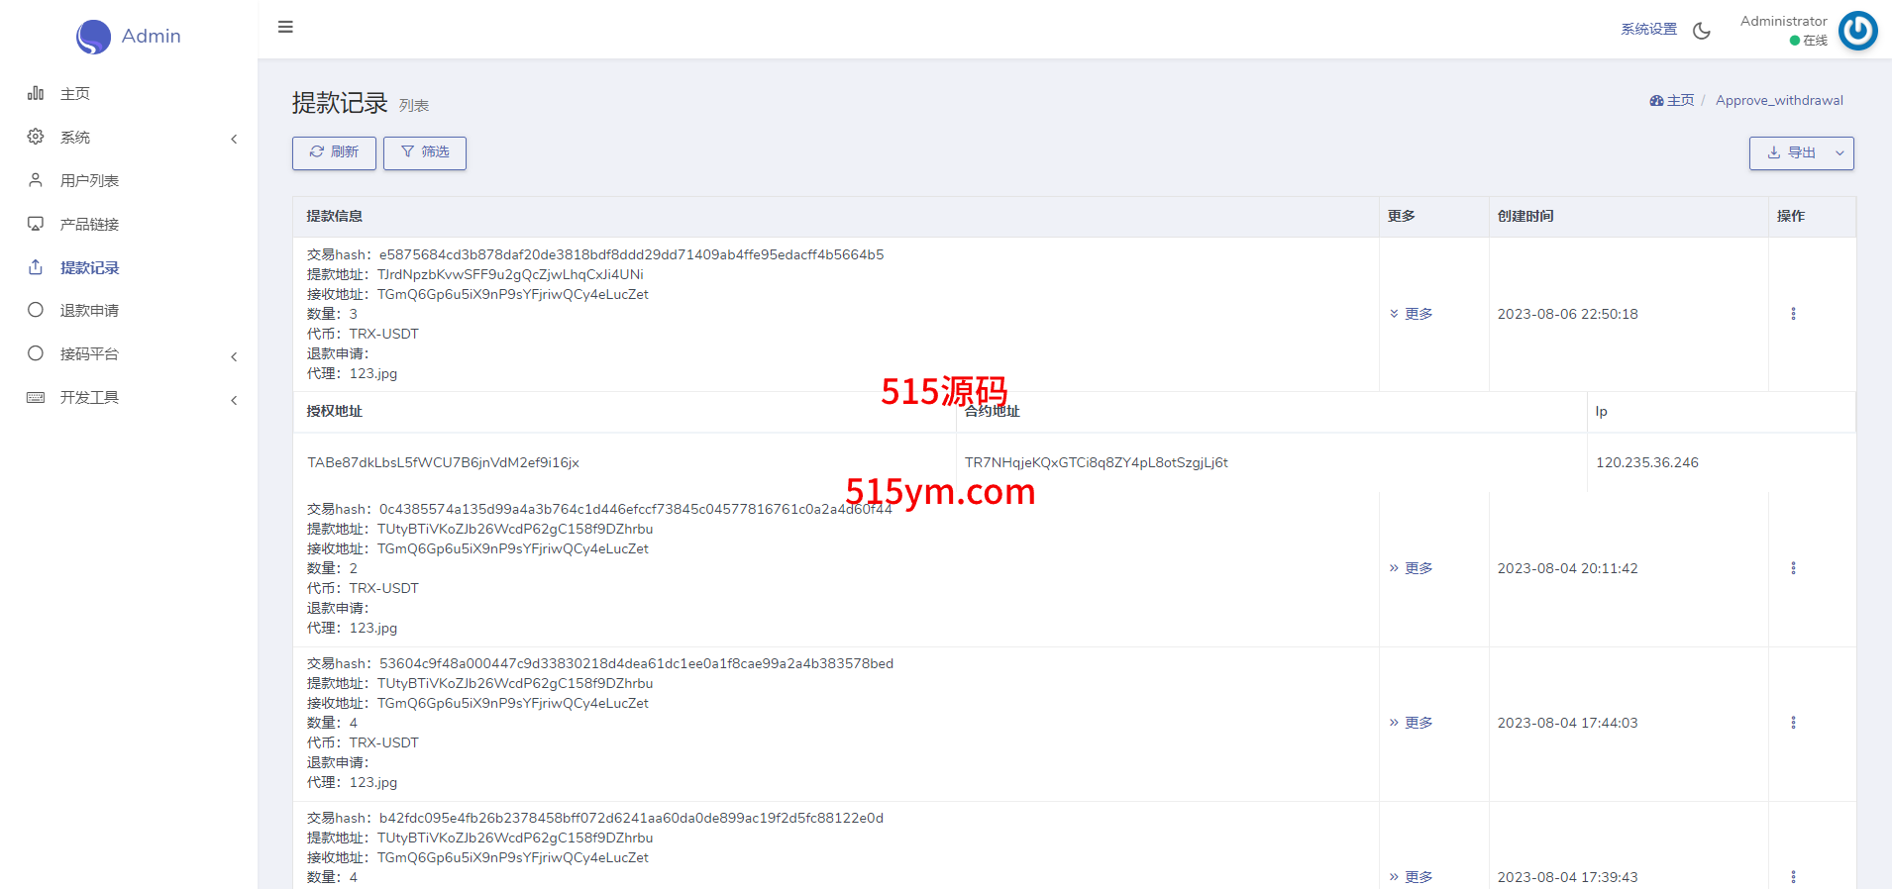1892x889 pixels.
Task: Go to 产品链接 in the sidebar
Action: (x=89, y=225)
